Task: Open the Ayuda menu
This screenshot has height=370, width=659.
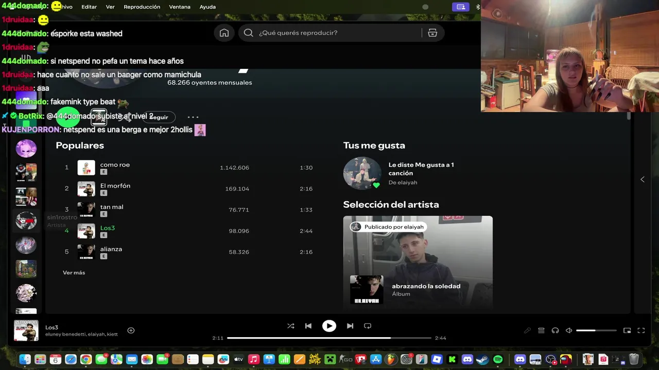Action: pyautogui.click(x=207, y=7)
